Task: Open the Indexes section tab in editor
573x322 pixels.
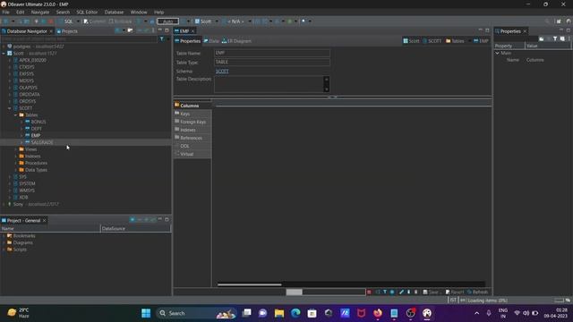Action: coord(192,130)
